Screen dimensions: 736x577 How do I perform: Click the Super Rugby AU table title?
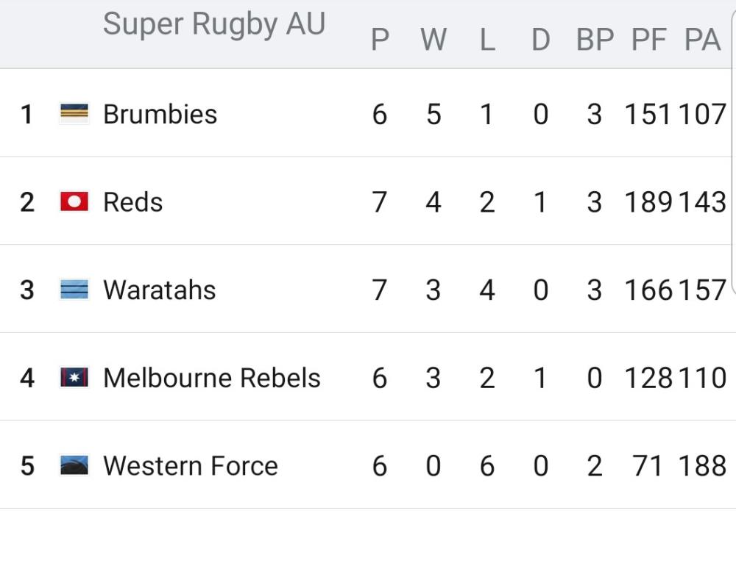tap(213, 24)
